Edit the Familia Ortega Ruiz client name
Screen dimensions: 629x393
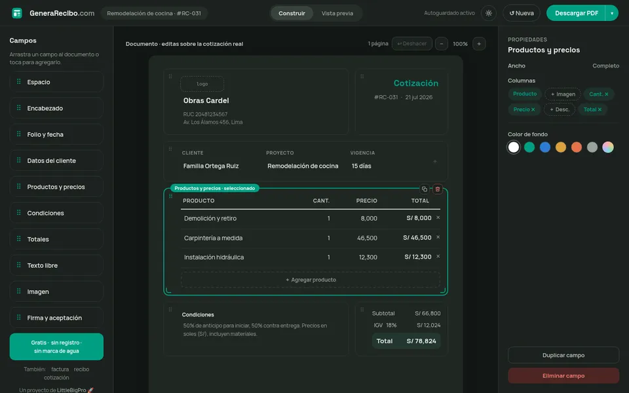pos(211,166)
